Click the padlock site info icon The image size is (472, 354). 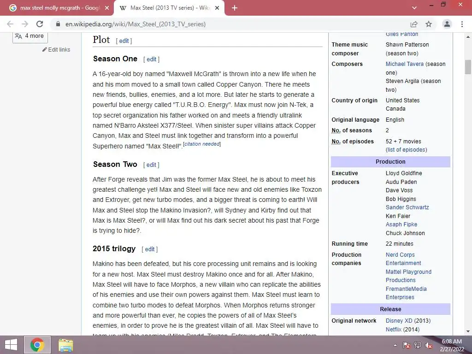click(x=58, y=24)
